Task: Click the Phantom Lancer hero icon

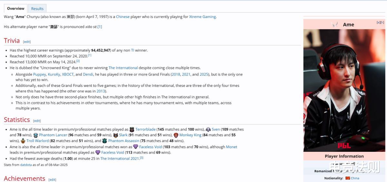Action: coord(36,135)
